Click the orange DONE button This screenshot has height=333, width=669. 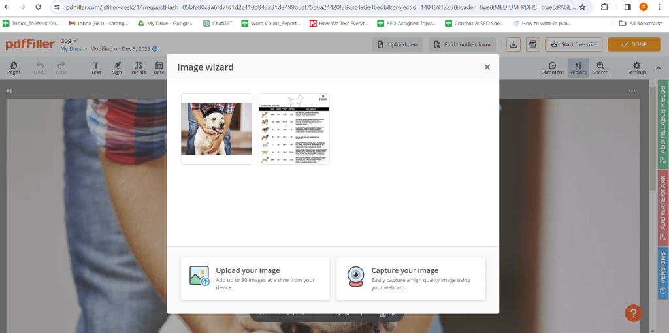[633, 44]
